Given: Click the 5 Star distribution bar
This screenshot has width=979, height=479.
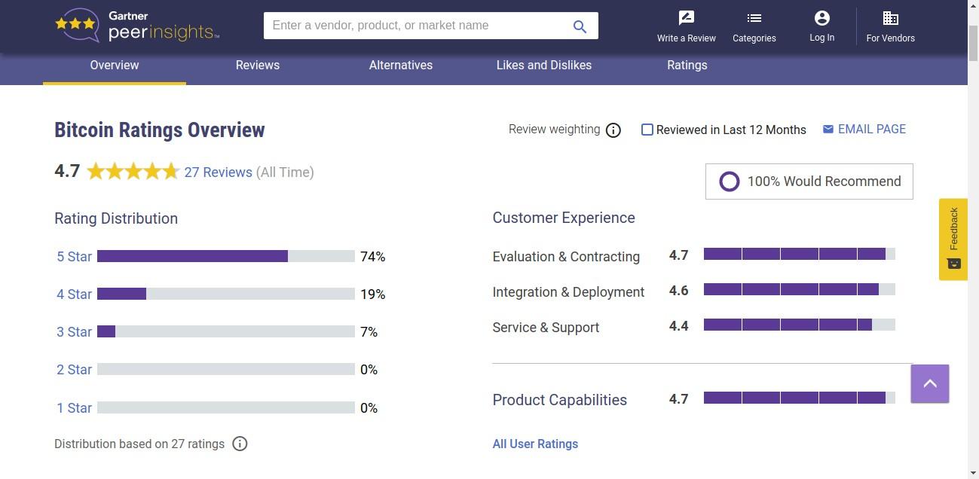Looking at the screenshot, I should coord(226,256).
